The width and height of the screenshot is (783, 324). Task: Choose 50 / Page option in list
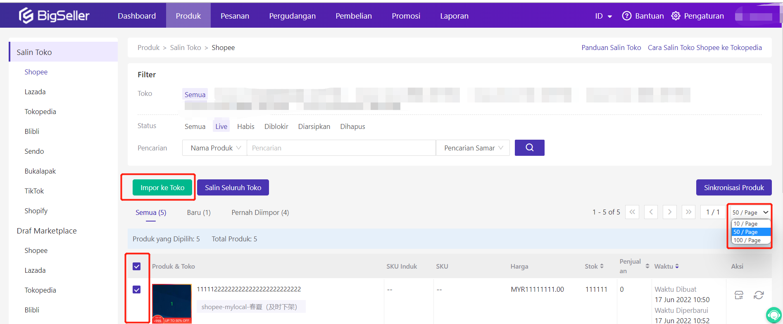pyautogui.click(x=751, y=232)
